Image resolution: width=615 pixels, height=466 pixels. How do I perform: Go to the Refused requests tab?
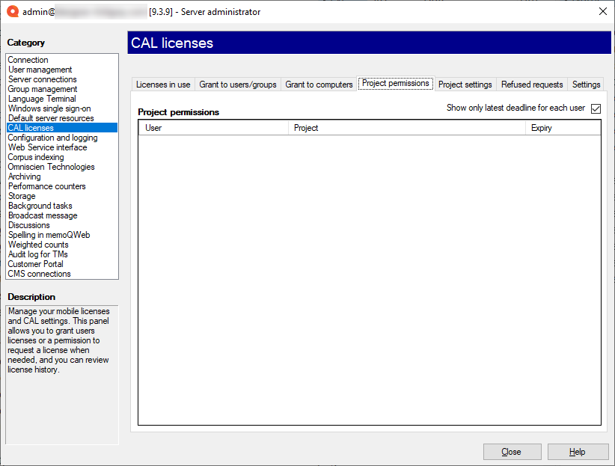click(x=532, y=85)
